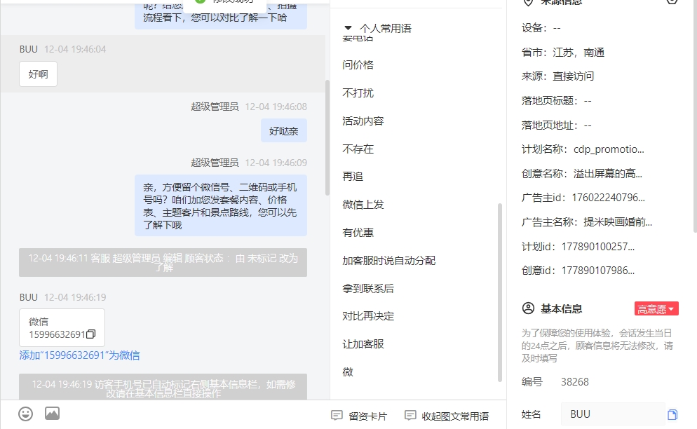
Task: Copy the WeChat number 15996632691 via copy icon
Action: (x=91, y=334)
